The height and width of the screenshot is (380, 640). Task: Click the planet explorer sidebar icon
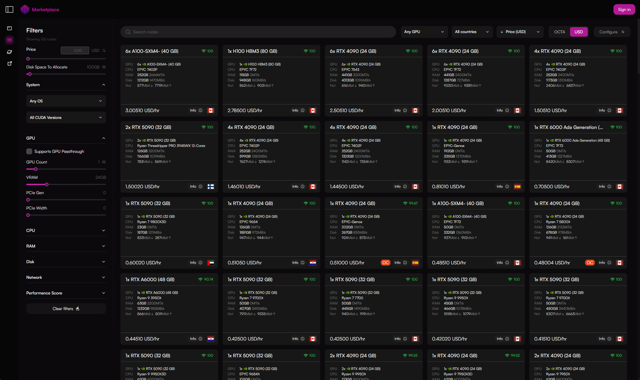click(9, 52)
